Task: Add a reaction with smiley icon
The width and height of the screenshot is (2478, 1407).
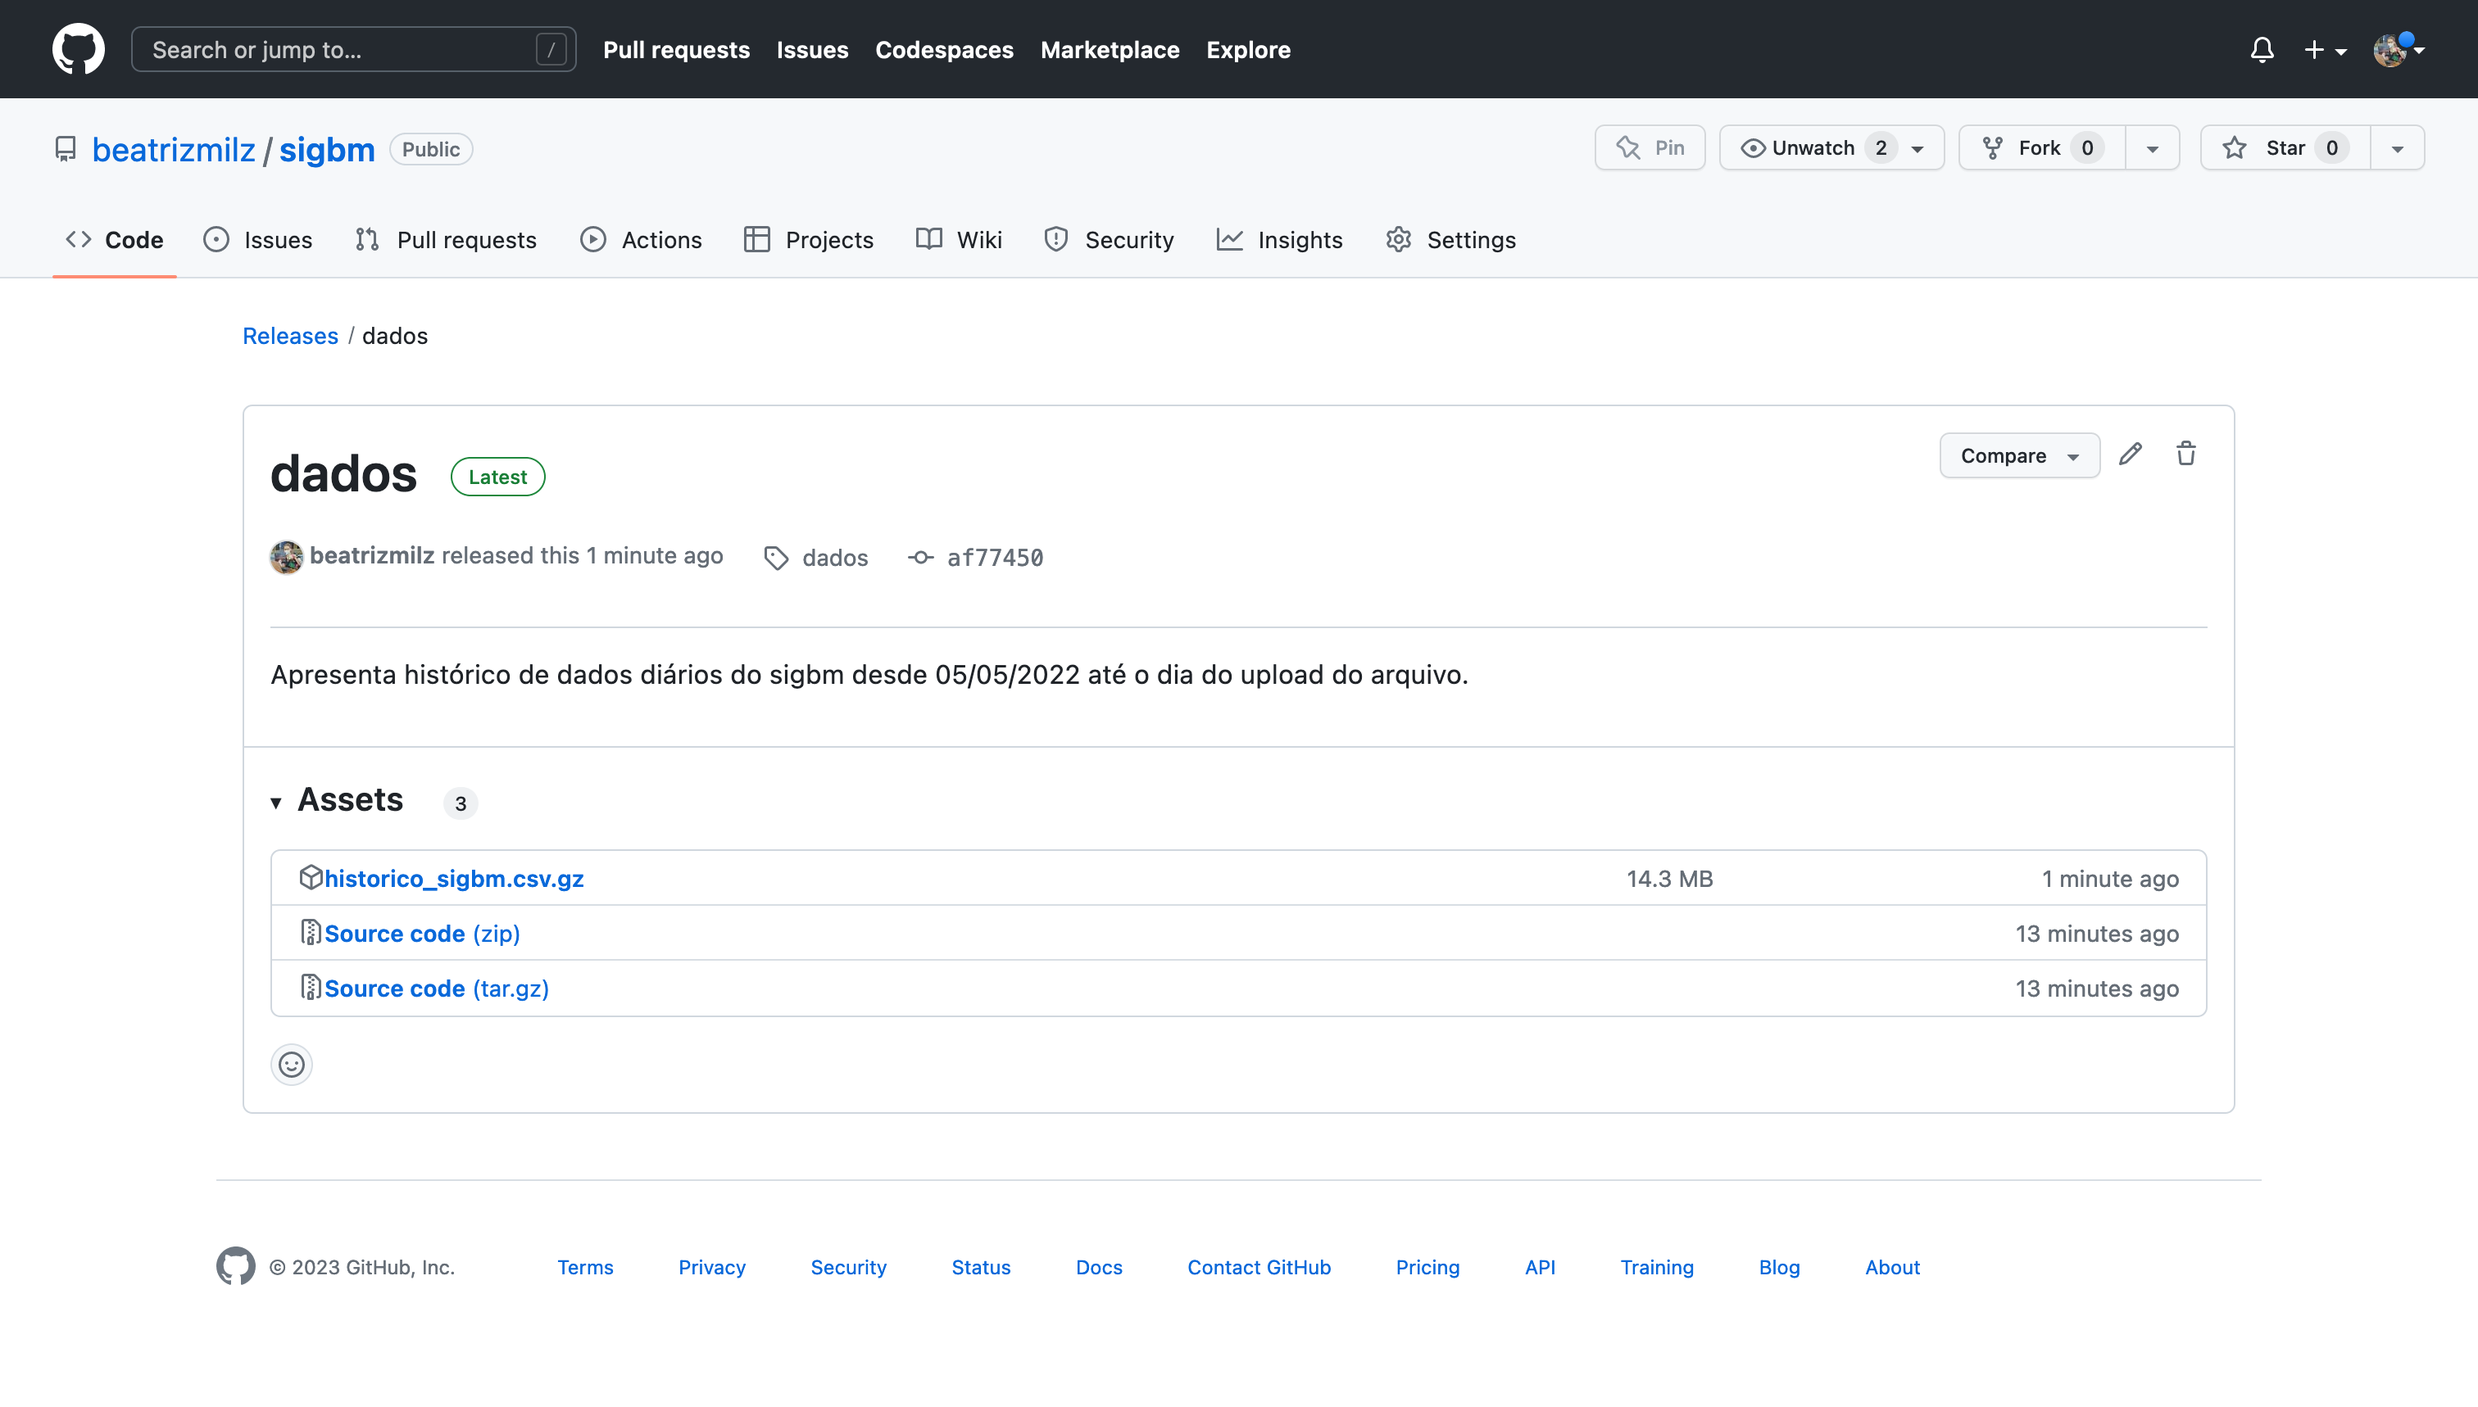Action: coord(291,1064)
